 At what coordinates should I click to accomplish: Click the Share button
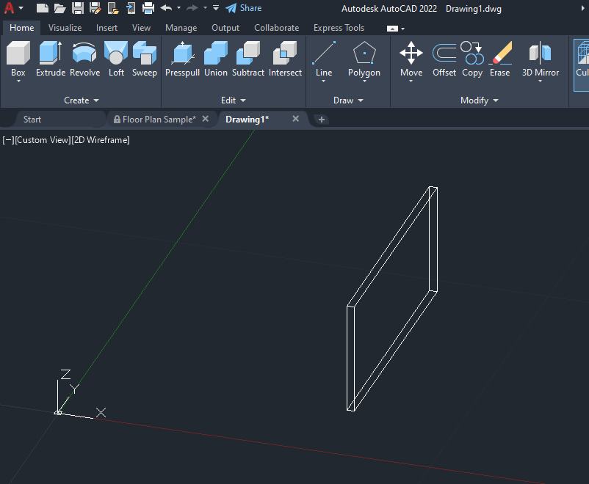(243, 8)
